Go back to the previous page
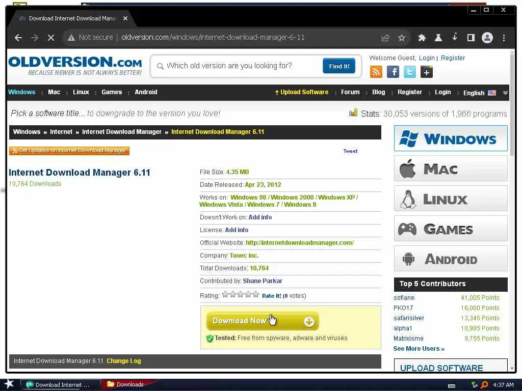522x391 pixels. coord(18,38)
